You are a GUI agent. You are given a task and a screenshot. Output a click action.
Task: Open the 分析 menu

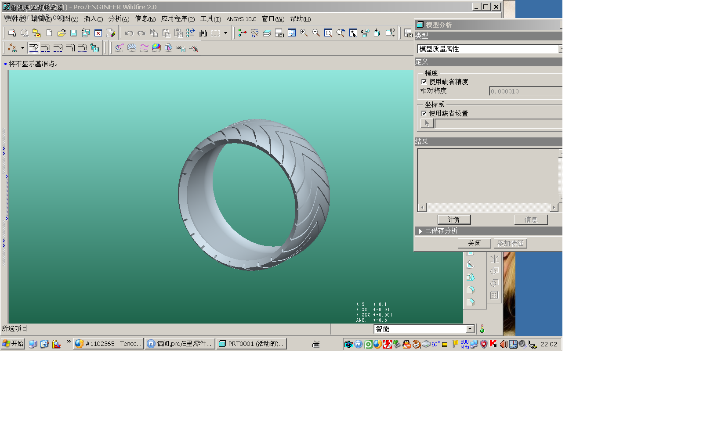[119, 18]
